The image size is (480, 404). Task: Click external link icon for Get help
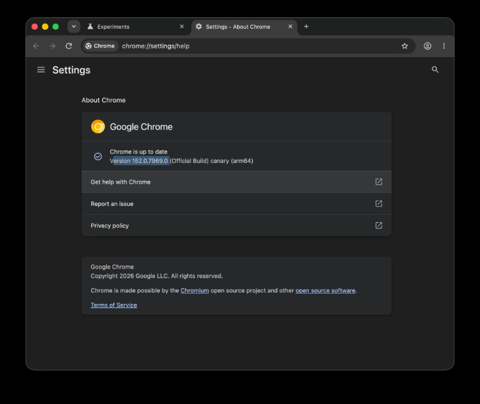(x=379, y=182)
